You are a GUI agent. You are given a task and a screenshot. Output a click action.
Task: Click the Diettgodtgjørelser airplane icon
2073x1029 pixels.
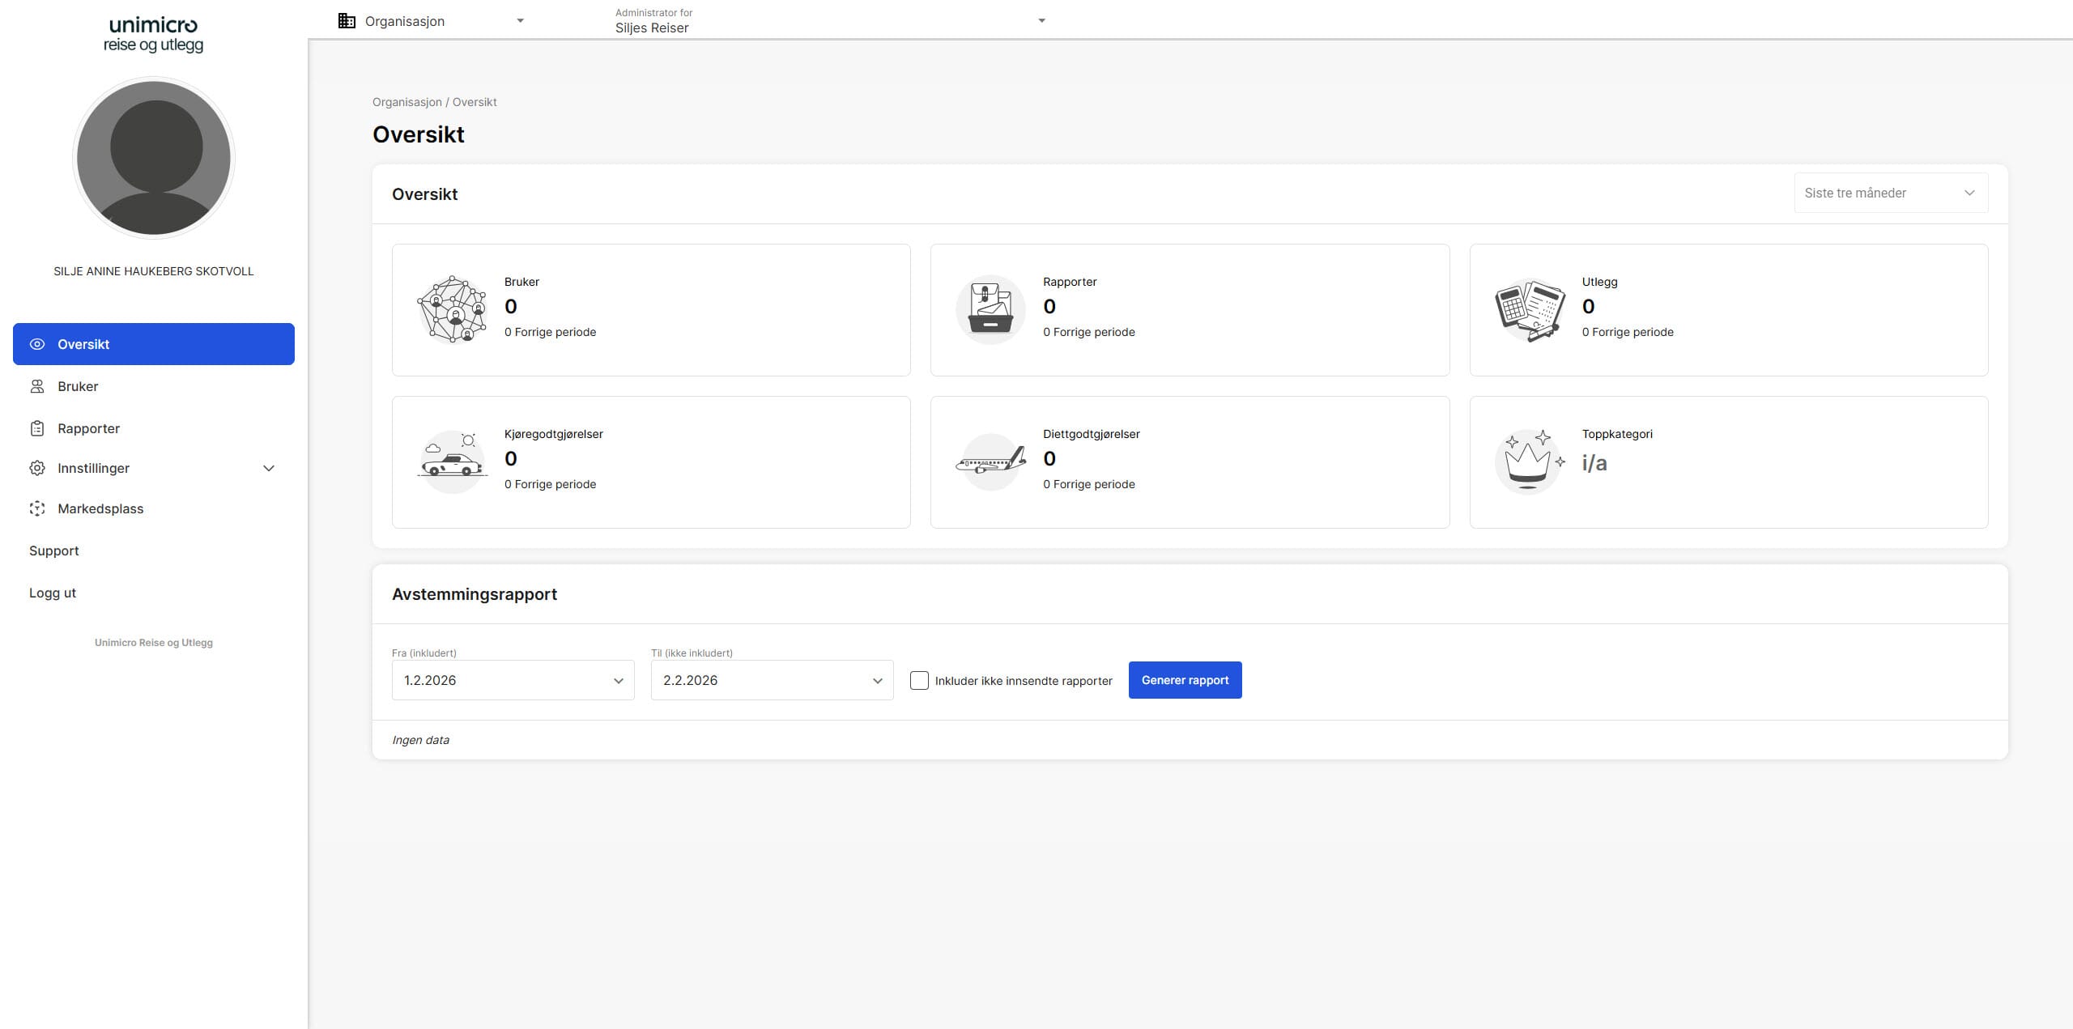tap(990, 462)
